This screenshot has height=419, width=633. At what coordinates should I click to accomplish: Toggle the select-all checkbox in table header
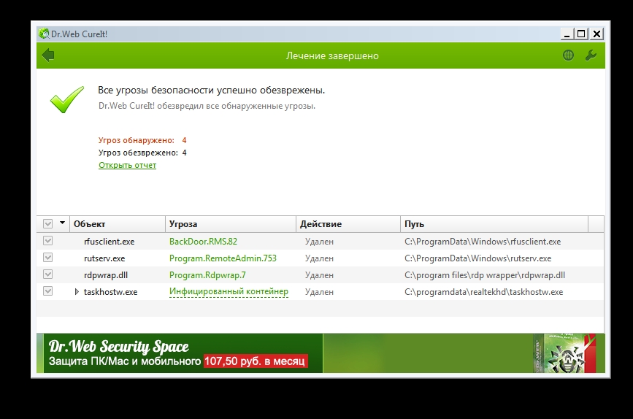47,223
